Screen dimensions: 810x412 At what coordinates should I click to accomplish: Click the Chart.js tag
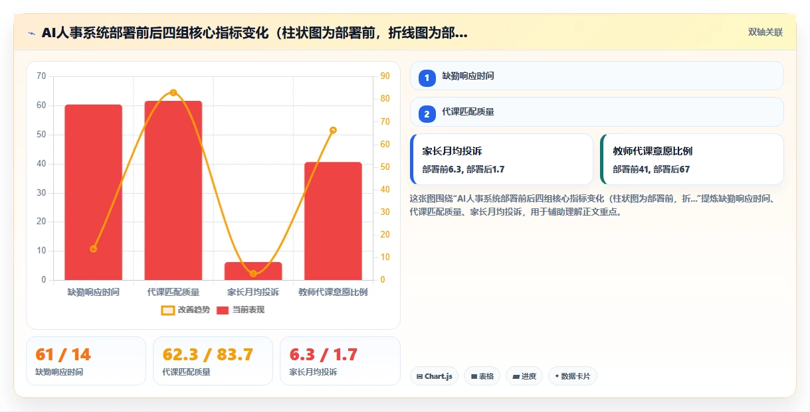pos(434,376)
